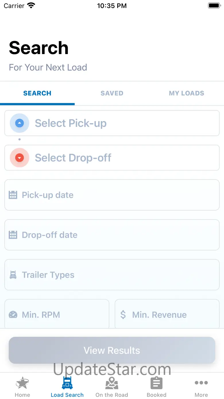This screenshot has height=399, width=224.
Task: Tap the blue pick-up location marker icon
Action: pos(20,123)
